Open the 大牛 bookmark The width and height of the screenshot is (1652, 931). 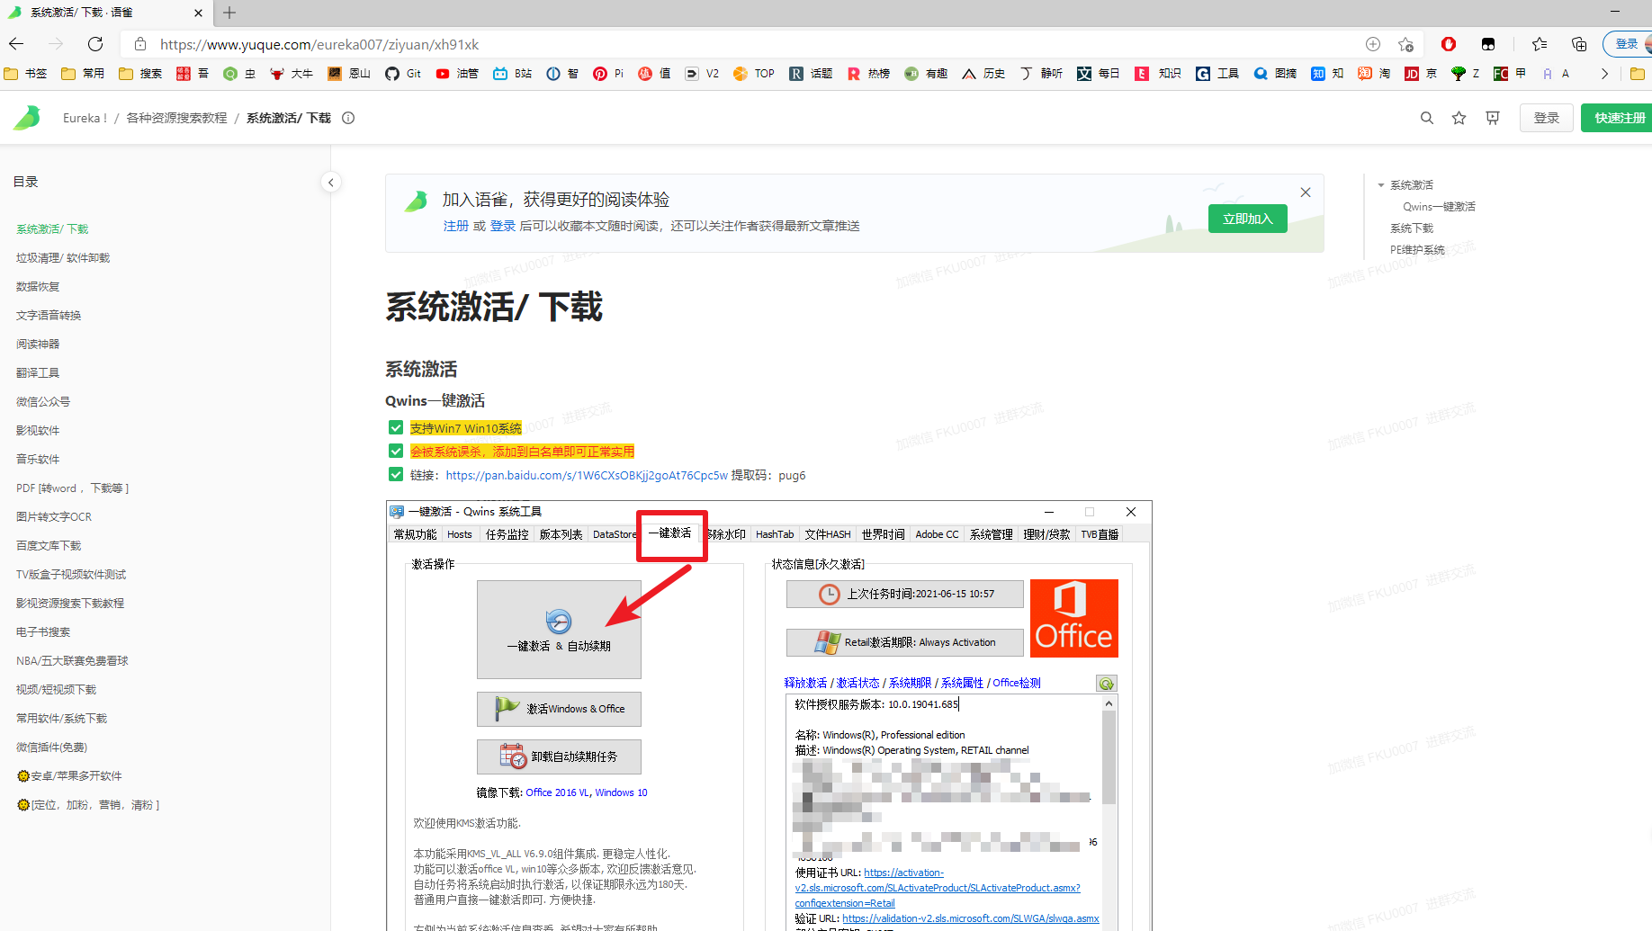tap(292, 74)
